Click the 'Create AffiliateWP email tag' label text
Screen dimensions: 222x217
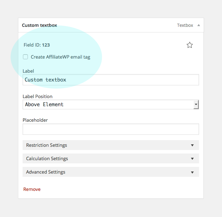60,57
